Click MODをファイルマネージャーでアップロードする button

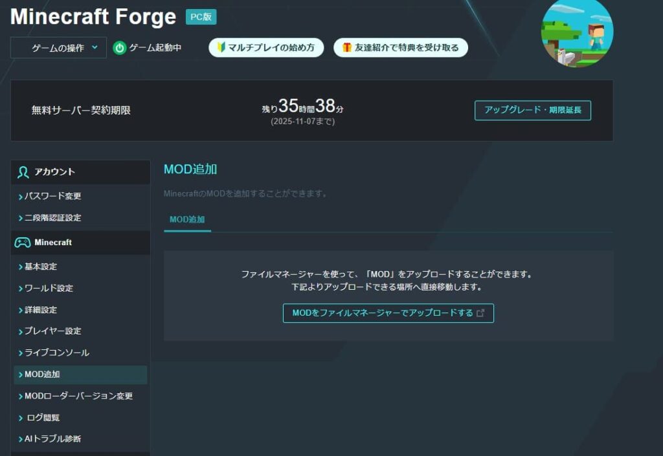pos(387,312)
